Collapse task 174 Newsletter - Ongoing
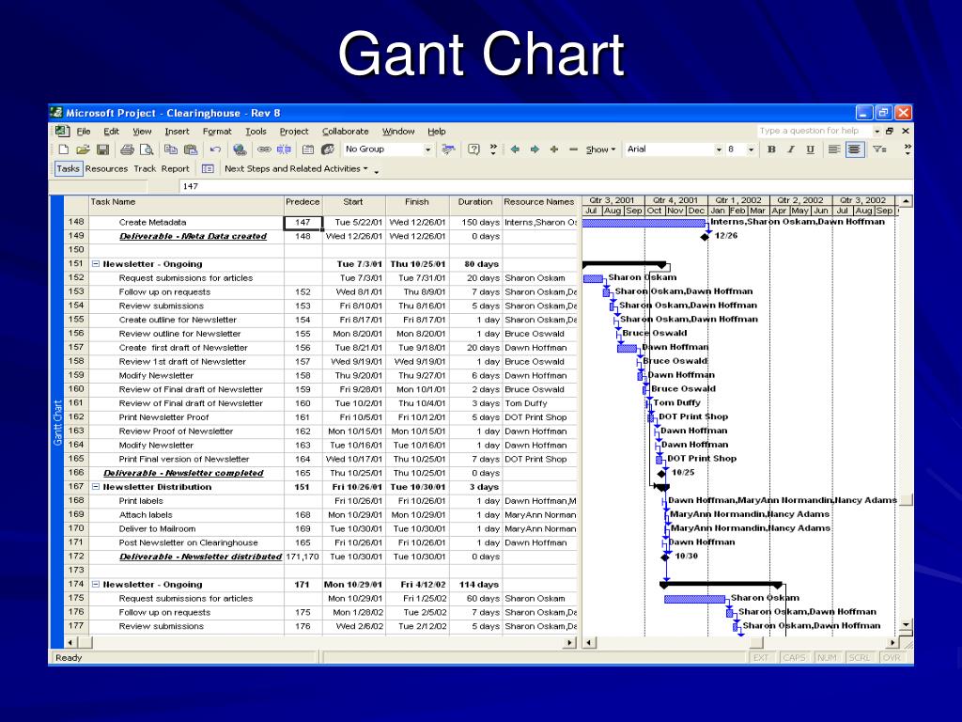962x722 pixels. click(x=96, y=585)
